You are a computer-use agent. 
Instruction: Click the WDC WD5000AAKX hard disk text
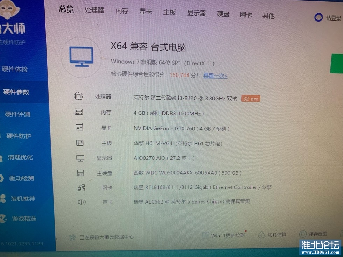[x=188, y=173]
